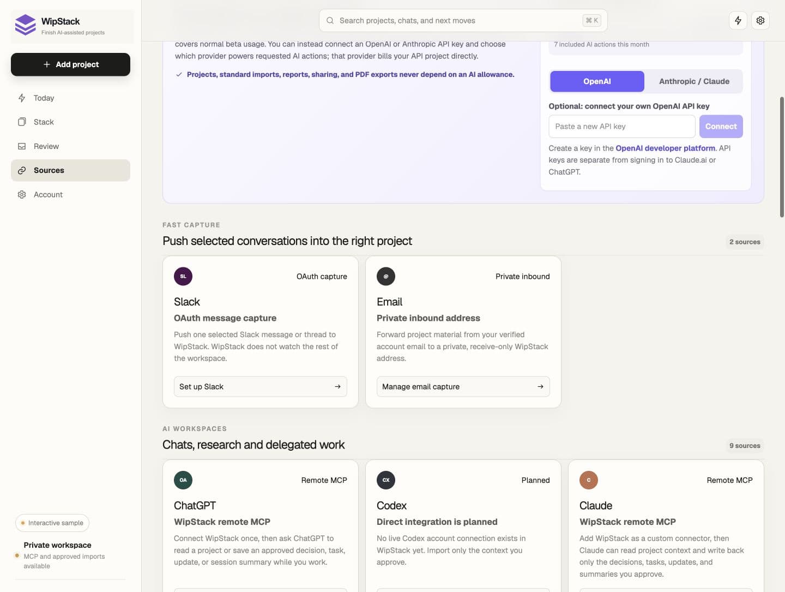The width and height of the screenshot is (785, 592).
Task: Click the Manage email capture button
Action: 463,386
